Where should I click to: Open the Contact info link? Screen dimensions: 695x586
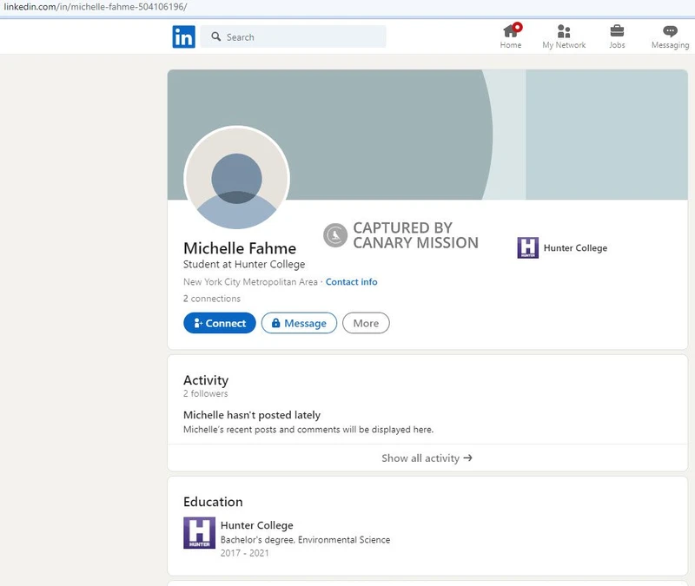click(x=352, y=281)
